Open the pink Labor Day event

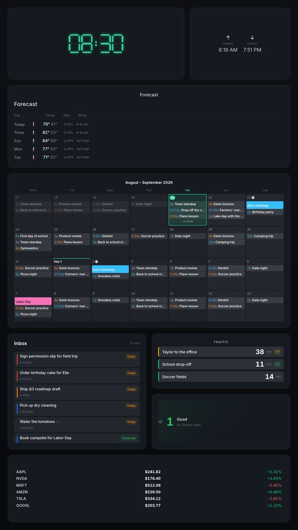point(33,301)
